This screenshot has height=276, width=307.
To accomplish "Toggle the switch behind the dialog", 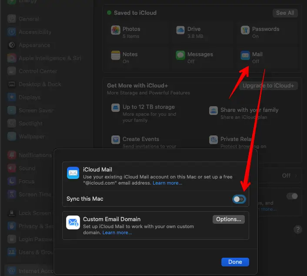I will [x=292, y=196].
